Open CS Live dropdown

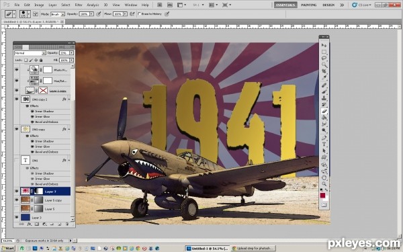pos(362,5)
